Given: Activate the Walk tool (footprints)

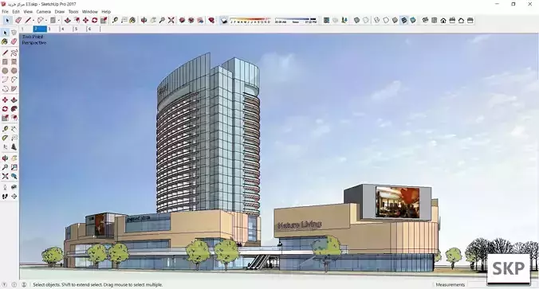Looking at the screenshot, I should tap(5, 197).
